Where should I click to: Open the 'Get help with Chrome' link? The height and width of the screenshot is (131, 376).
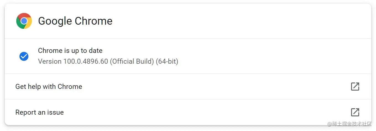pyautogui.click(x=49, y=87)
